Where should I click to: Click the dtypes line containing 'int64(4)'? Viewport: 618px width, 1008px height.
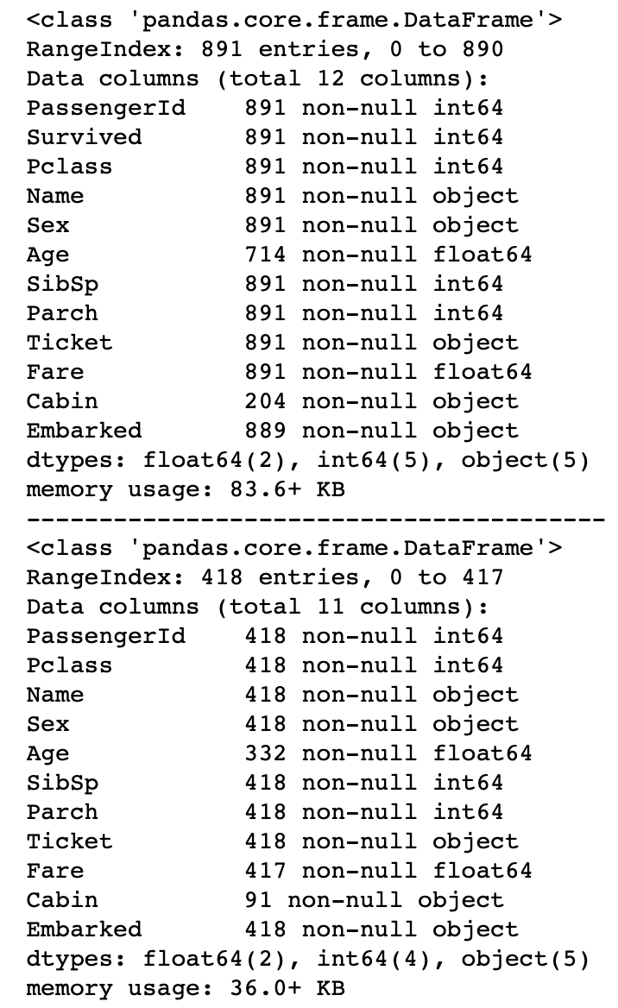click(x=307, y=959)
